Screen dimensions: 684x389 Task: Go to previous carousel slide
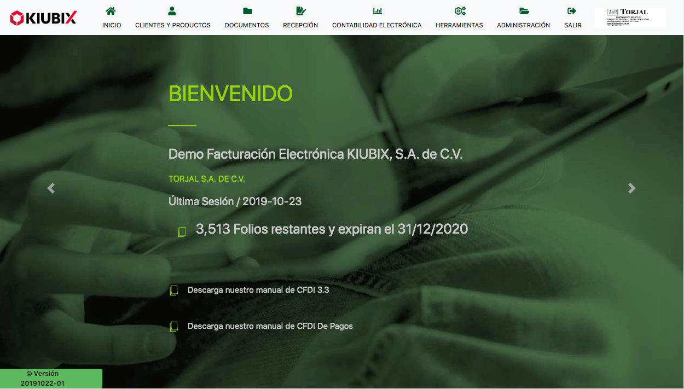tap(51, 188)
